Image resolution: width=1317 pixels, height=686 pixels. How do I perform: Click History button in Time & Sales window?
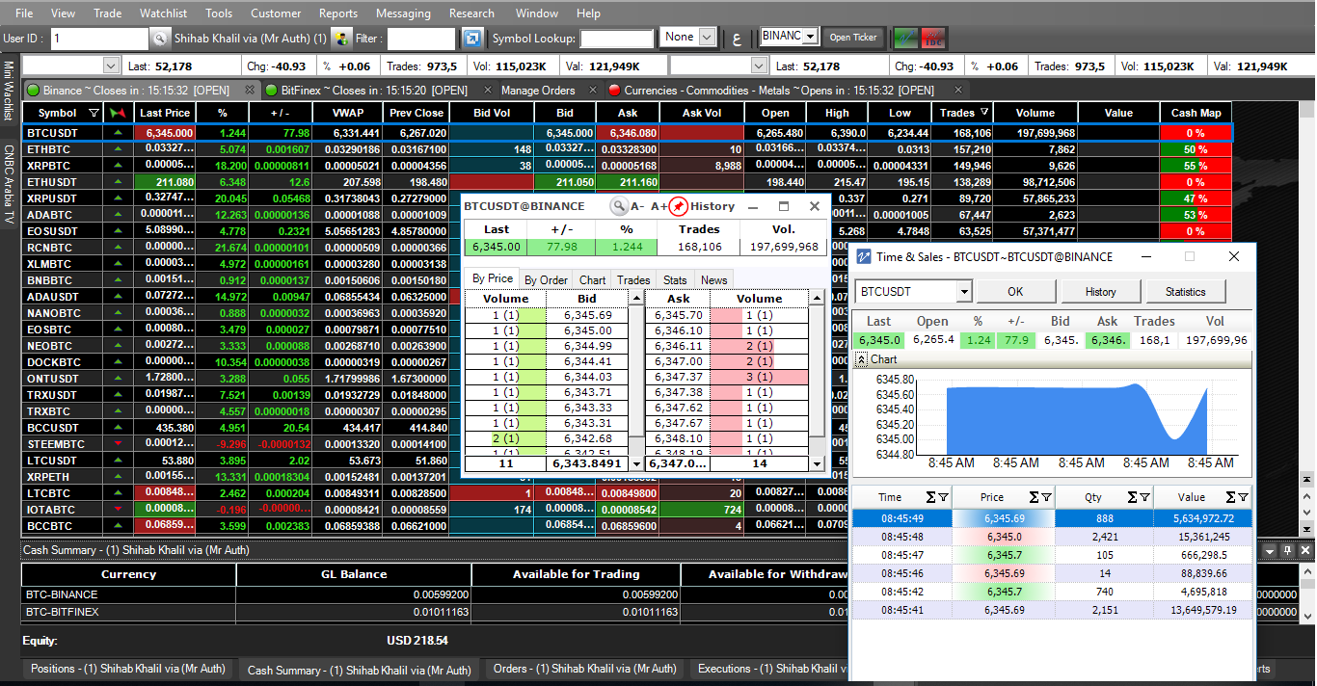click(x=1100, y=292)
